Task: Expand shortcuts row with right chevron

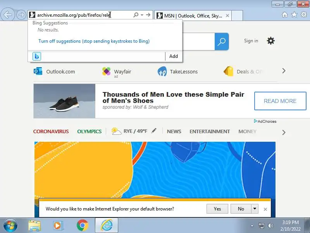Action: [x=284, y=71]
